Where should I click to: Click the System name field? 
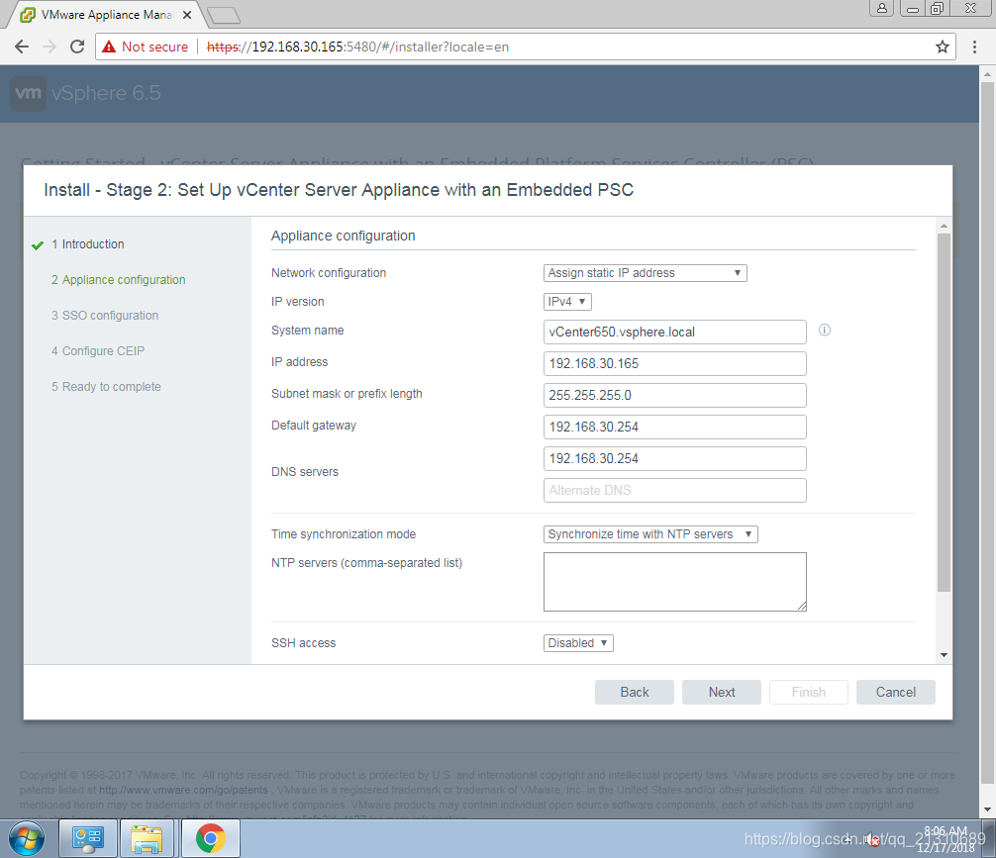pos(674,333)
